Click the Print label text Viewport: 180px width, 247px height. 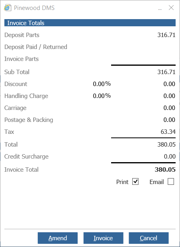[x=122, y=182]
